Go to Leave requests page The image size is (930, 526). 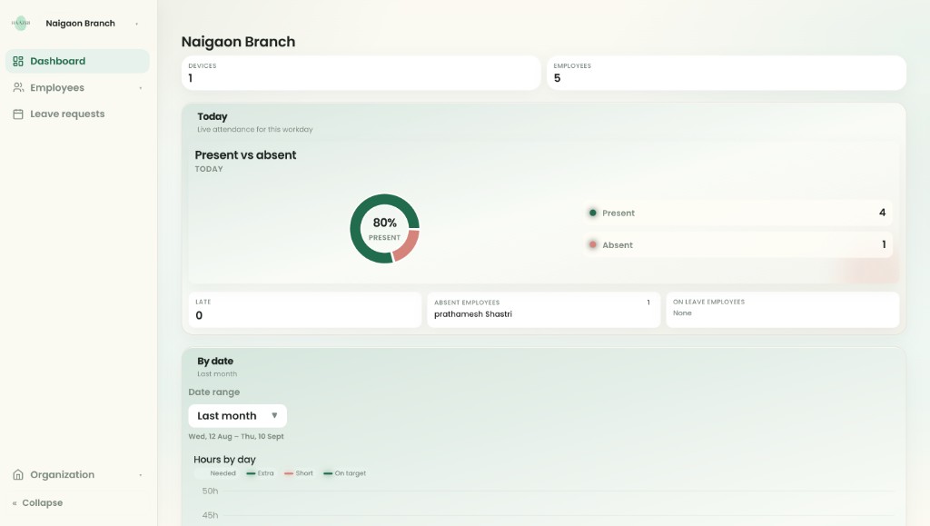pos(78,114)
